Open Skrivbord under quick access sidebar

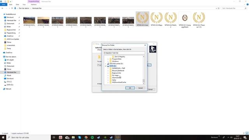[x=10, y=17]
